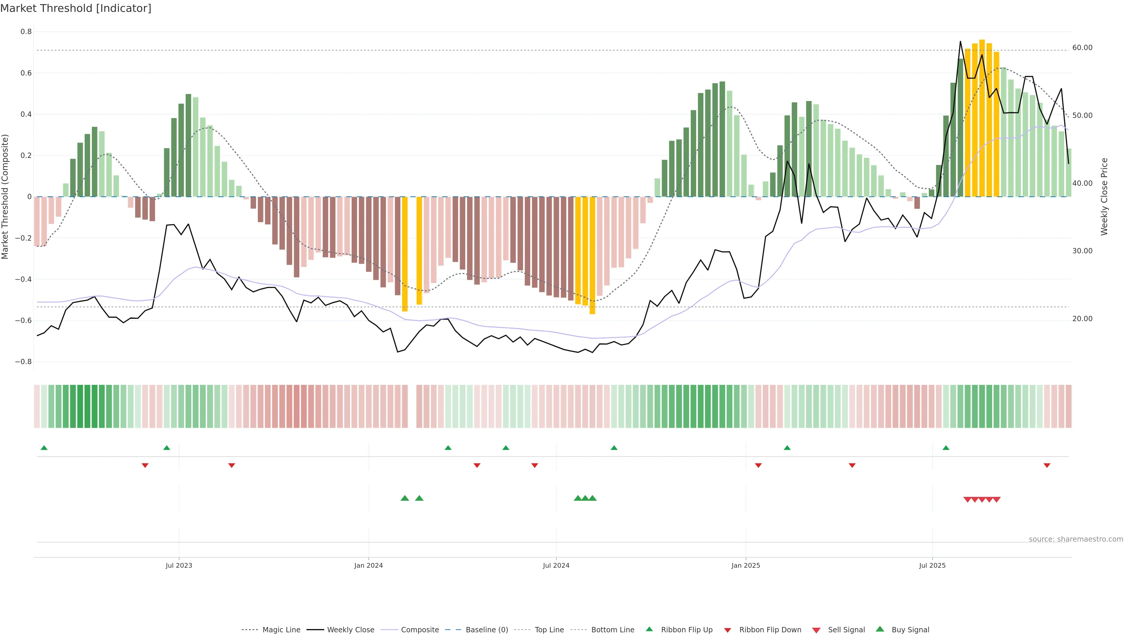Click the Jan 2024 x-axis label

pos(368,565)
